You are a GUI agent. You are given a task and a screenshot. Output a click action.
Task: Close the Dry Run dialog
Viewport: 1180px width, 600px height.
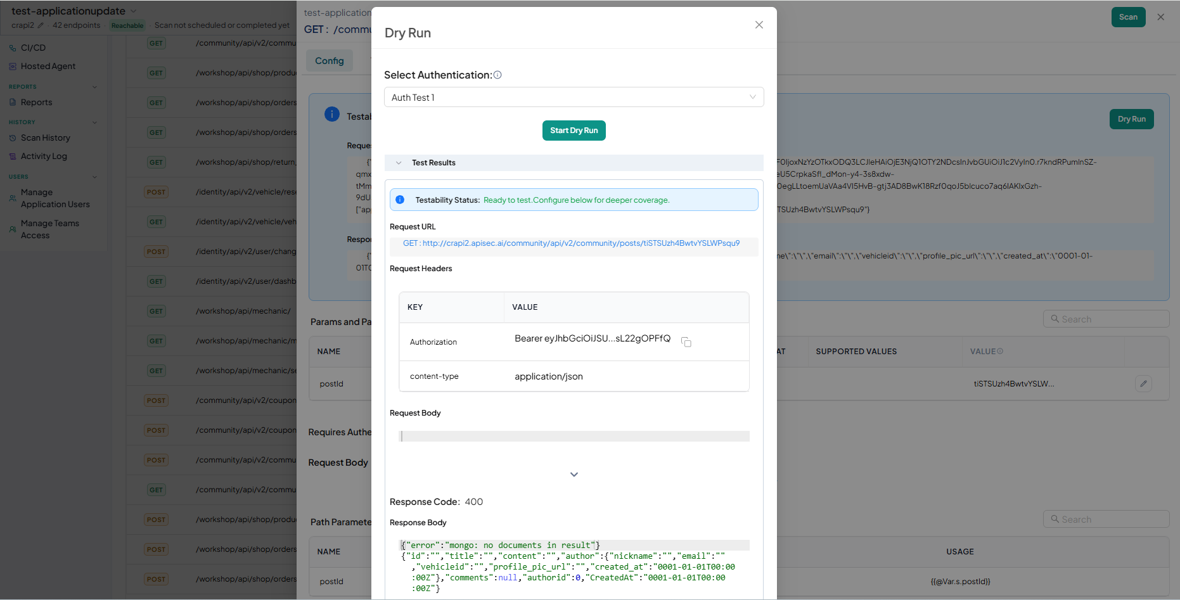[759, 25]
